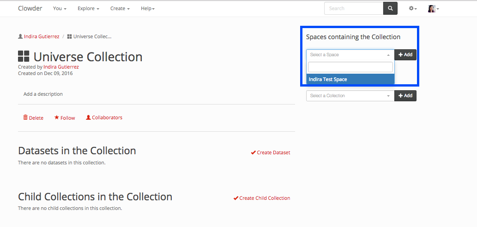Open the user avatar menu
477x227 pixels.
coord(433,9)
